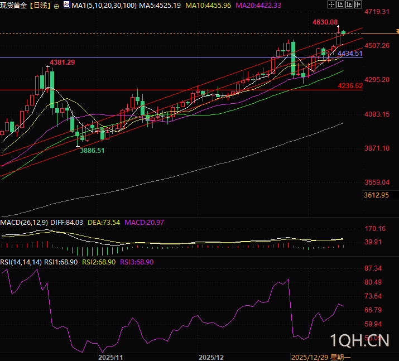Click the 4719.31 axis price

[377, 12]
